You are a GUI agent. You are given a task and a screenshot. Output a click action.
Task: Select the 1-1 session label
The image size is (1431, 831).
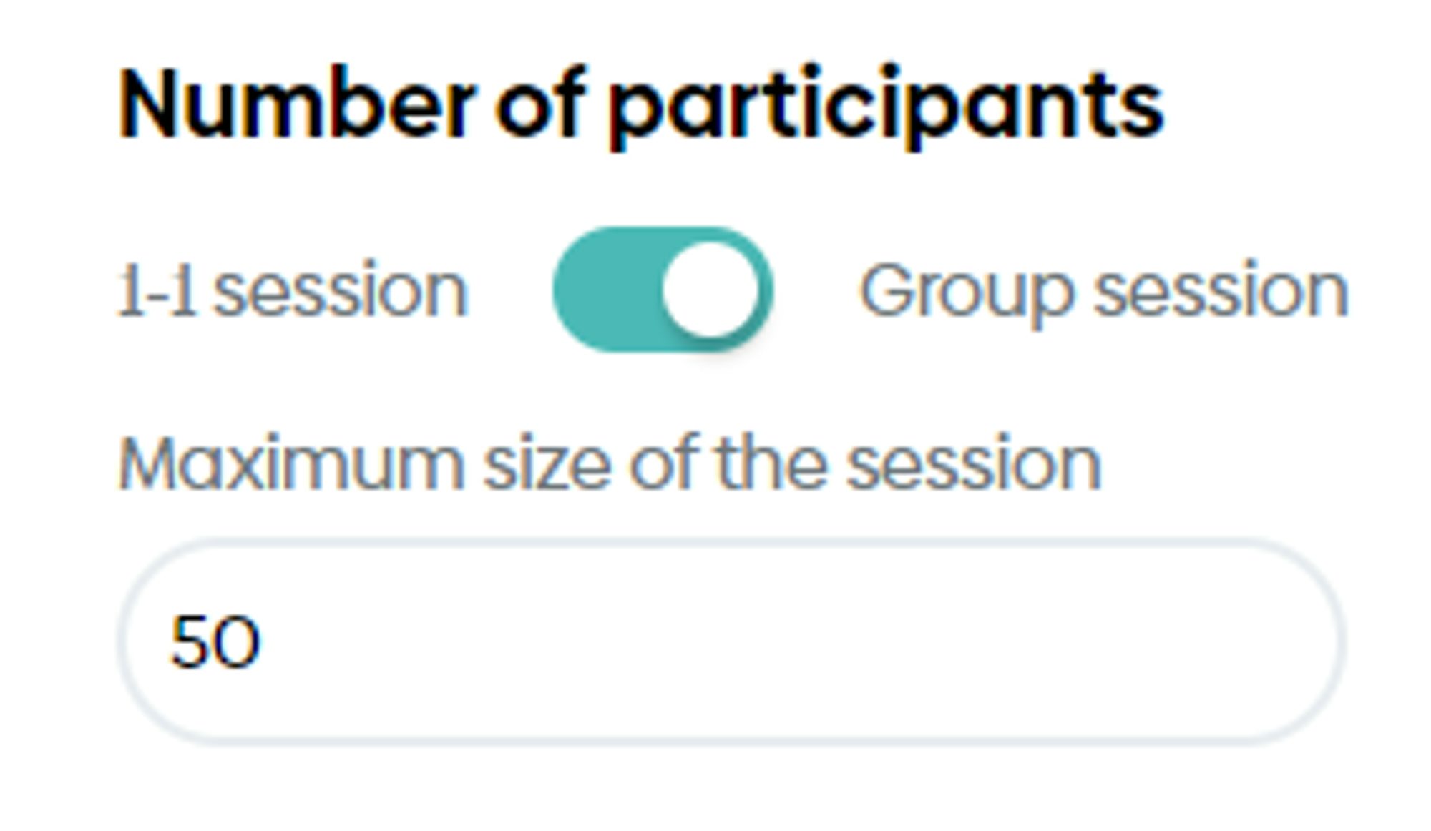[x=293, y=291]
